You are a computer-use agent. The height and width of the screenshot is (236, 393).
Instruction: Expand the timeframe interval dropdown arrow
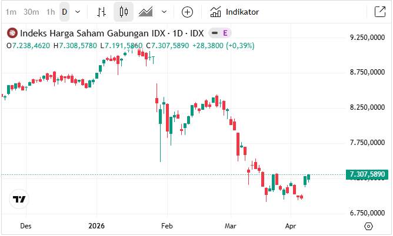78,12
